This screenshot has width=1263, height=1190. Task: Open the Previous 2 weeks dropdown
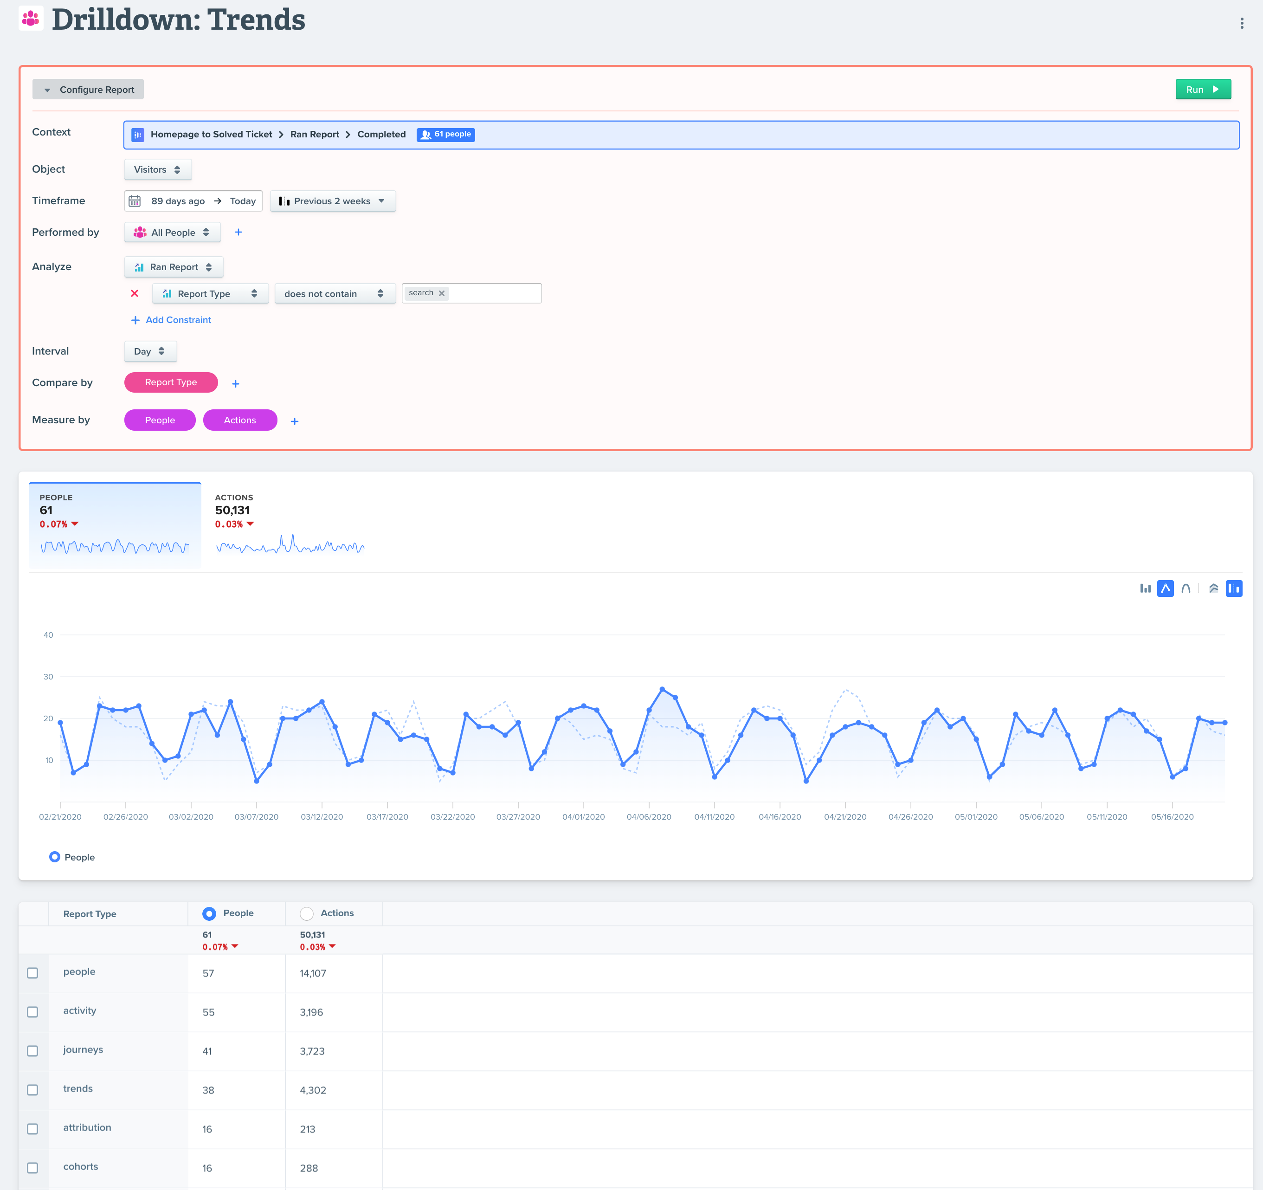[332, 201]
